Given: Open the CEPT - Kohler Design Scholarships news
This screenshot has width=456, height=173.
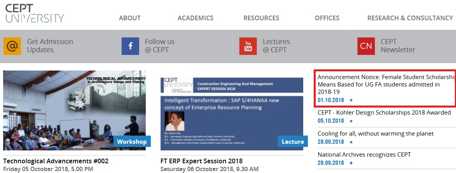Looking at the screenshot, I should click(x=384, y=113).
